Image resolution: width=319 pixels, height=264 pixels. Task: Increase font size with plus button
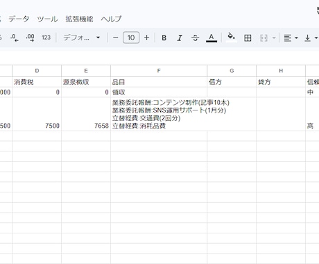point(146,38)
